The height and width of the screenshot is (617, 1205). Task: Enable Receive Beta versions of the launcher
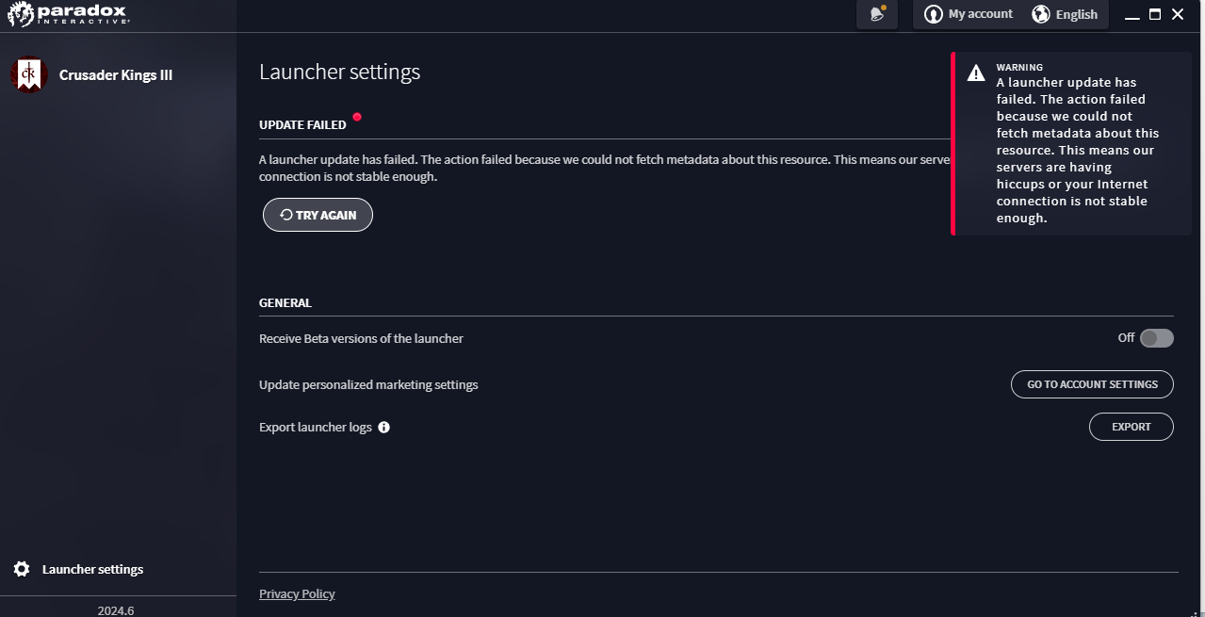pyautogui.click(x=1157, y=338)
